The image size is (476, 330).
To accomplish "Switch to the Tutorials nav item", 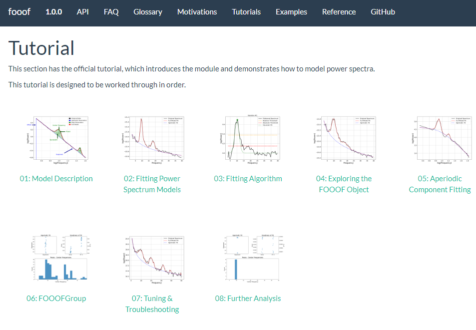I will click(246, 12).
